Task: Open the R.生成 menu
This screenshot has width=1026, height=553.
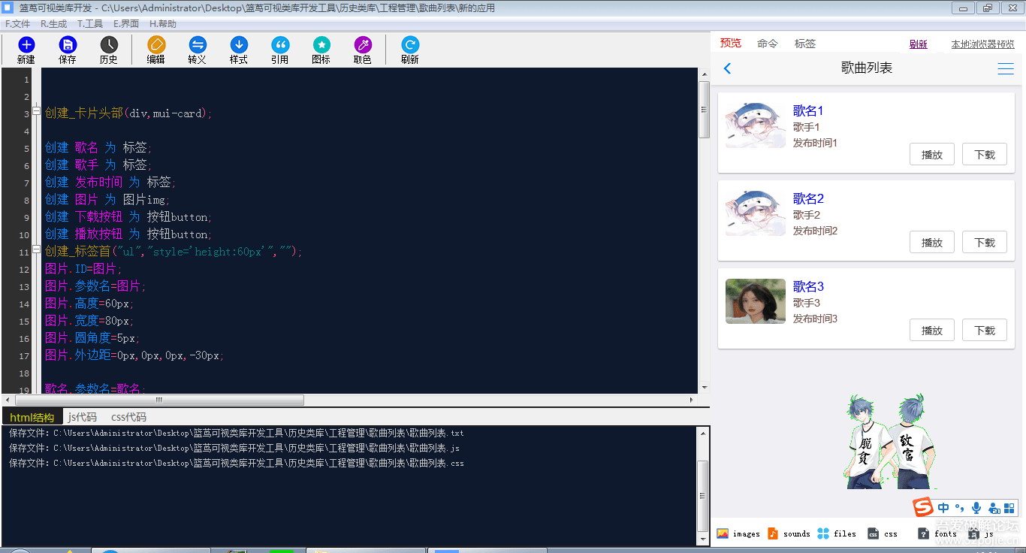Action: pyautogui.click(x=53, y=24)
